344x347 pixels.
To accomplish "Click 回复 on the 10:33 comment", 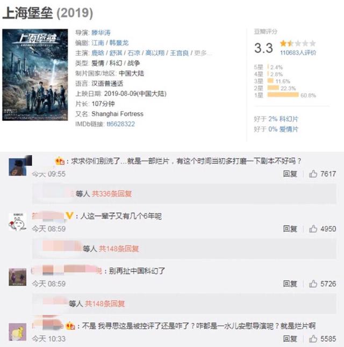I will tap(290, 339).
